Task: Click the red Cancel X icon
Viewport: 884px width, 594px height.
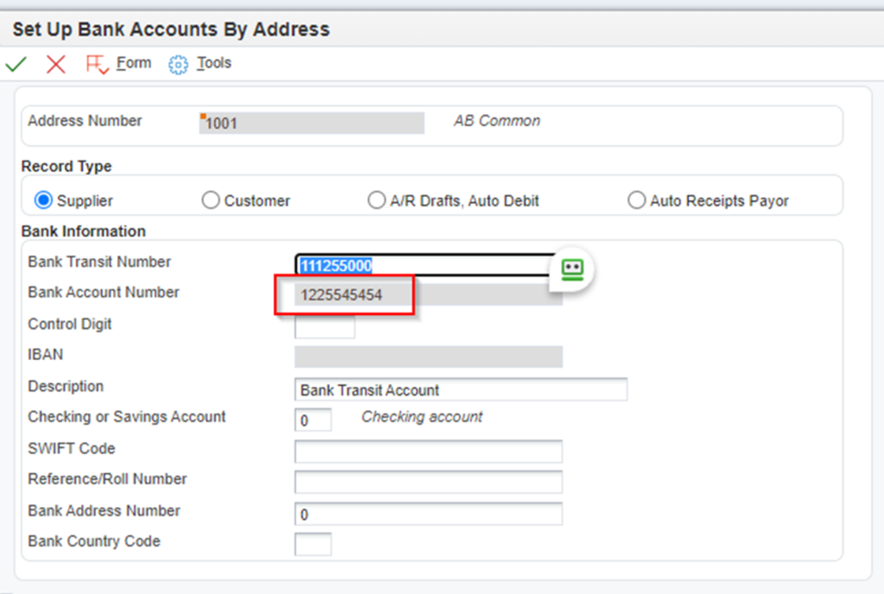Action: tap(54, 63)
